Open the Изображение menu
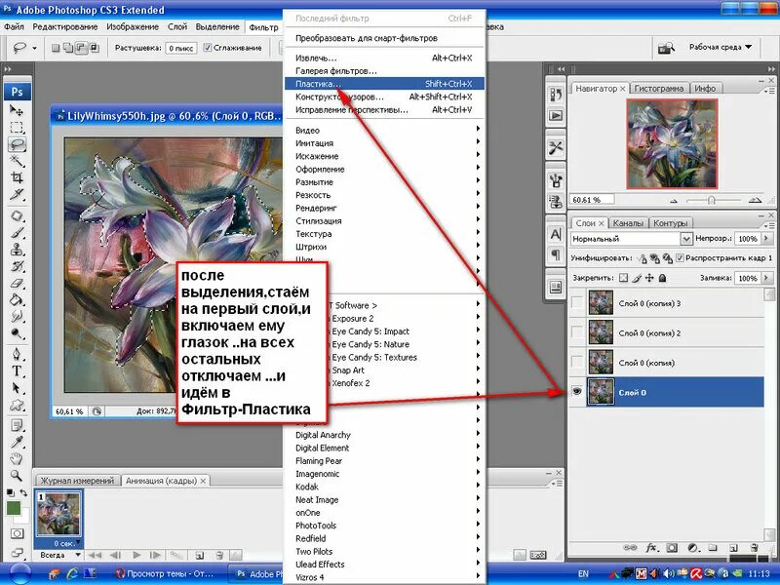780x585 pixels. point(133,27)
